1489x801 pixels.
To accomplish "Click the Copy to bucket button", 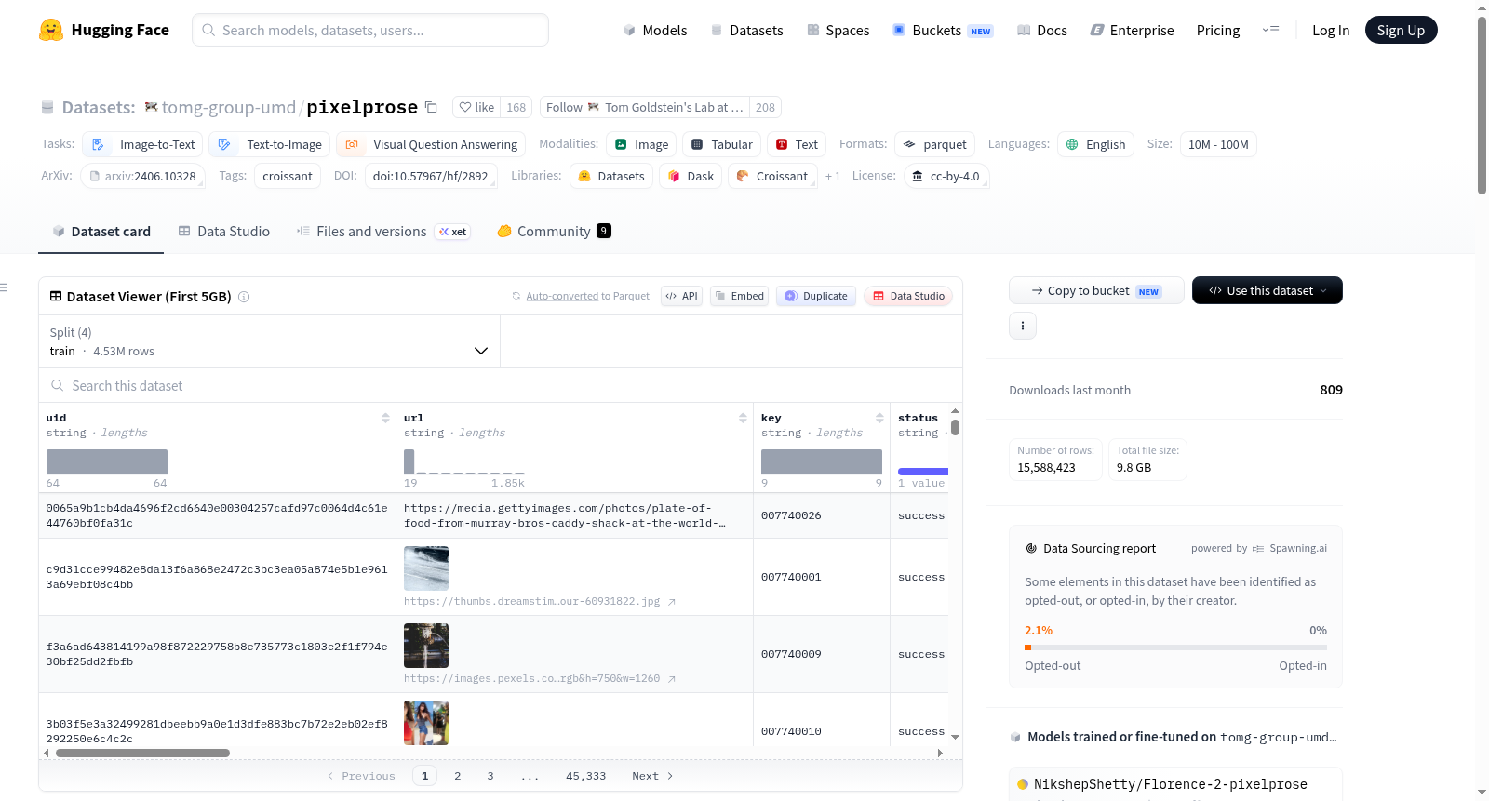I will pyautogui.click(x=1096, y=290).
